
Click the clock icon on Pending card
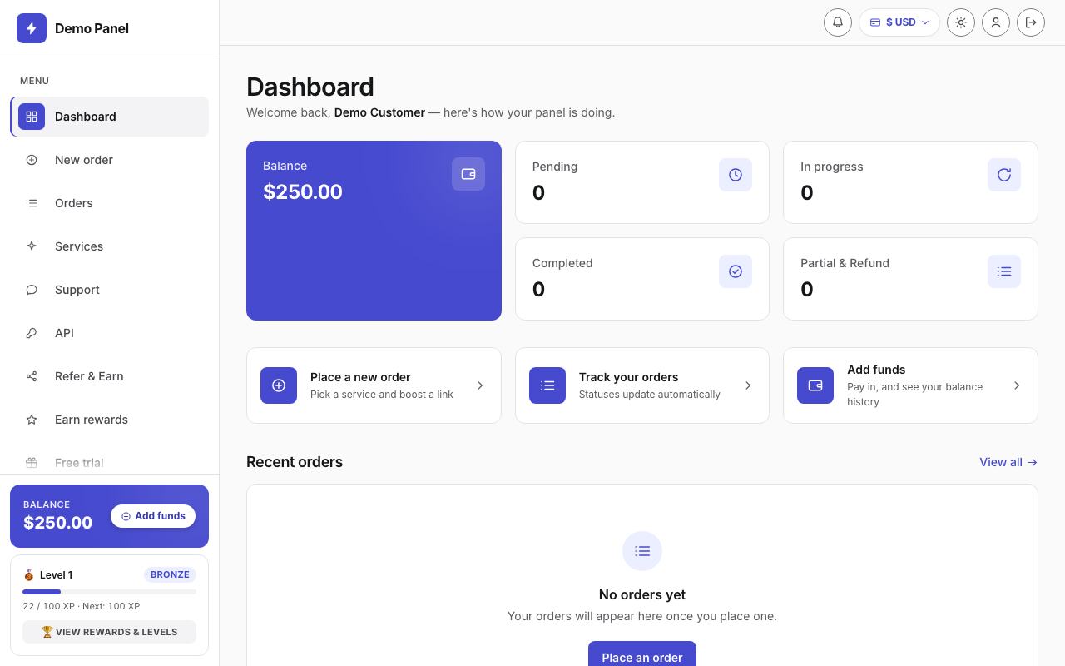pos(736,175)
